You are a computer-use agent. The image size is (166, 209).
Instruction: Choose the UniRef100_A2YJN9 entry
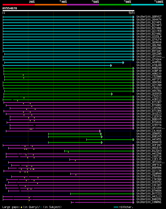point(149,85)
